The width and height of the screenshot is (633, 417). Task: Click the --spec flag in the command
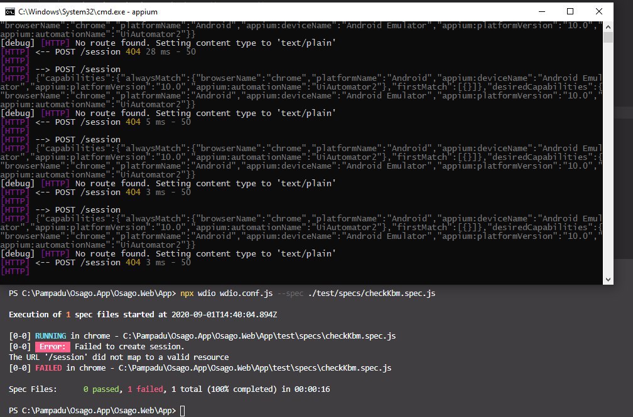290,293
